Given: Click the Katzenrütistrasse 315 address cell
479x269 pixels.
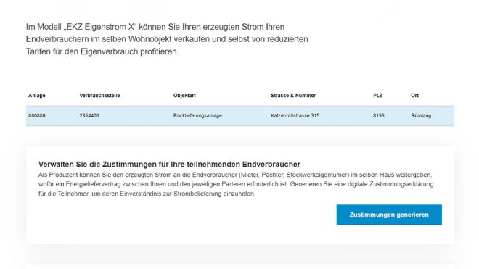Looking at the screenshot, I should [x=295, y=115].
